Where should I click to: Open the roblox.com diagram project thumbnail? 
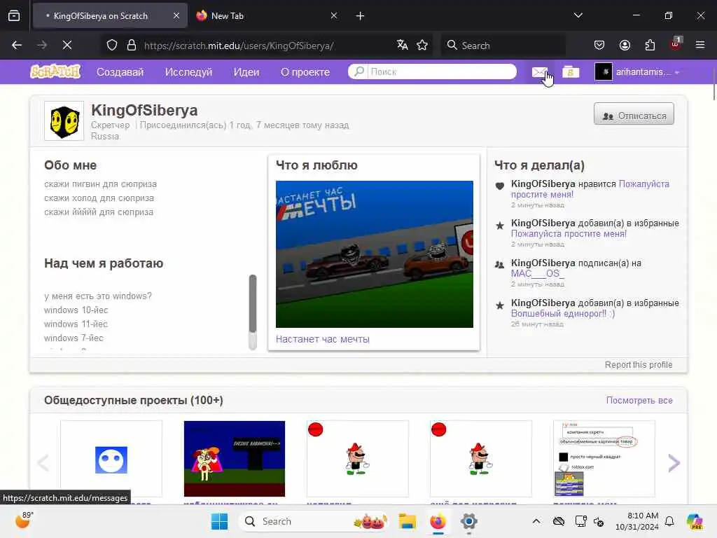pyautogui.click(x=604, y=459)
